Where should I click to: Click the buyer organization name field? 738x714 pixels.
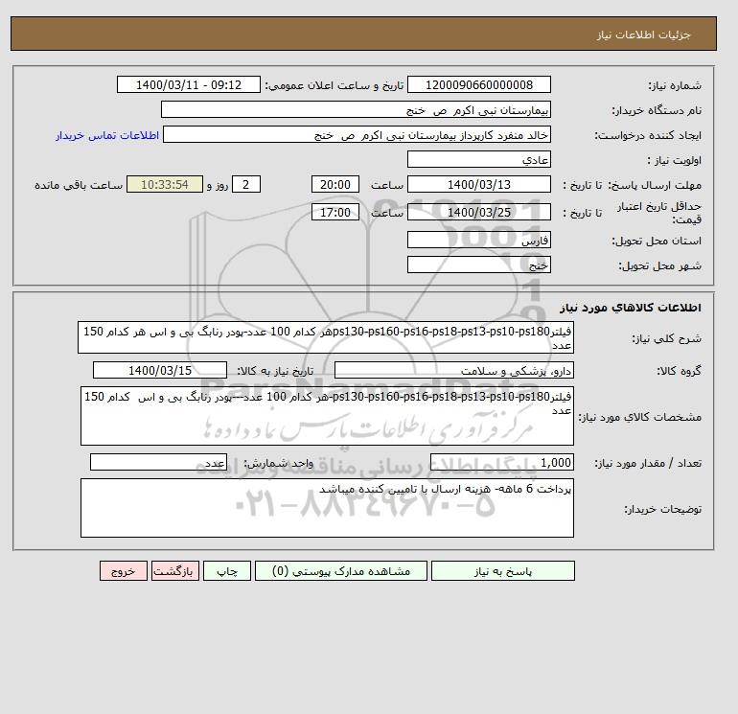[x=356, y=109]
